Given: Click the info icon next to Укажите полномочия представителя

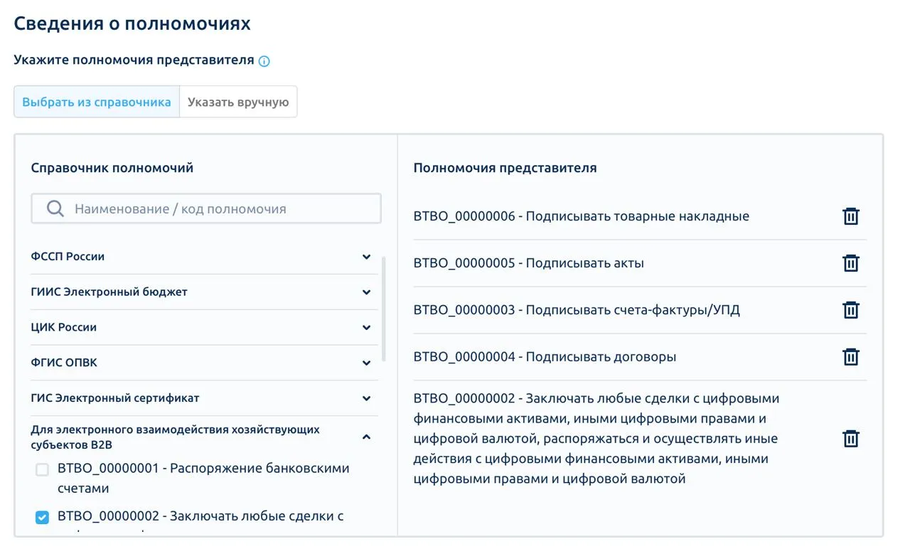Looking at the screenshot, I should (264, 61).
